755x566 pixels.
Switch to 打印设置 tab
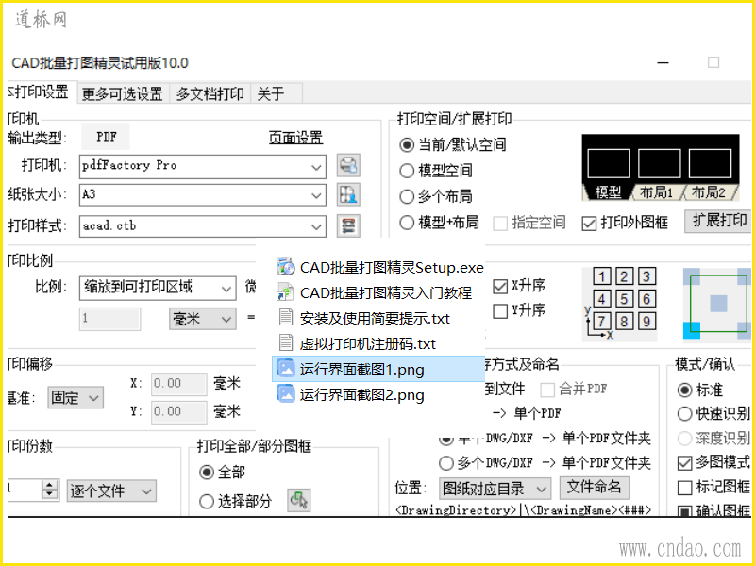[x=41, y=92]
